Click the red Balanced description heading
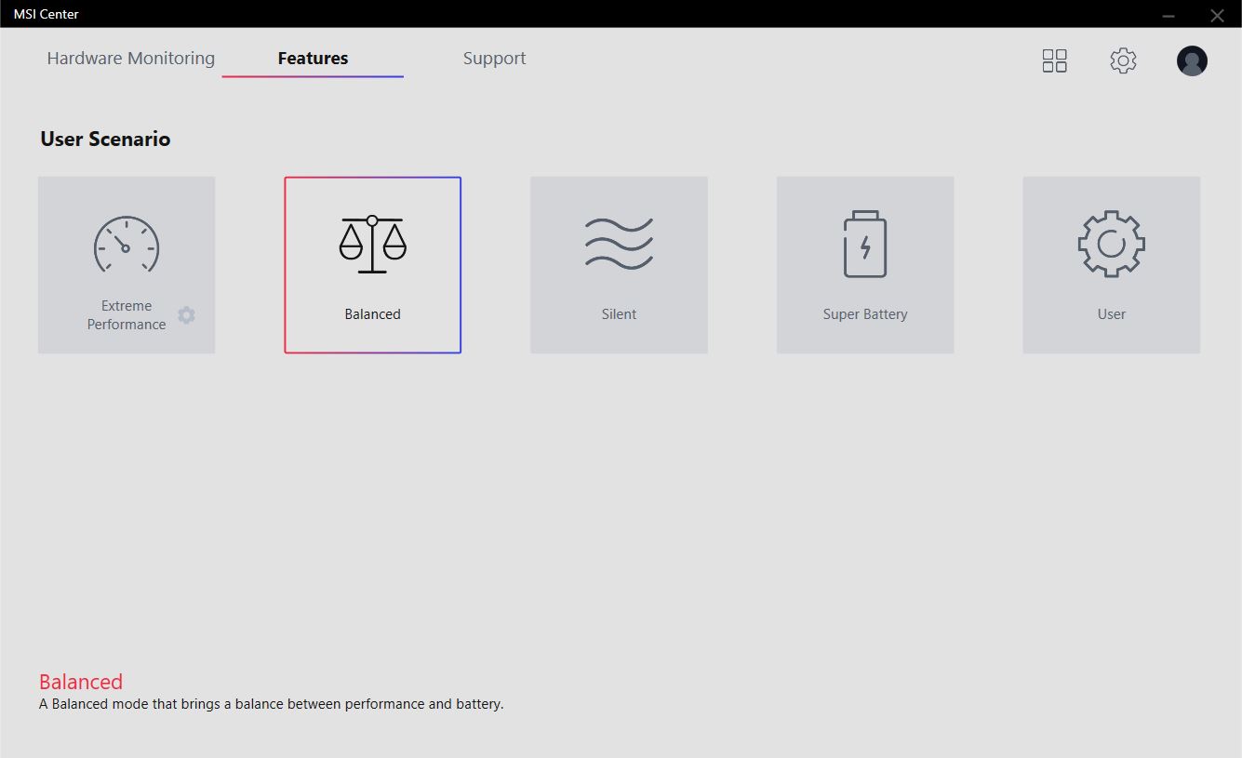Viewport: 1242px width, 758px height. 81,682
